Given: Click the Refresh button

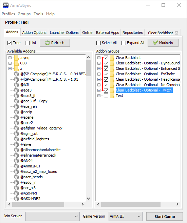Looking at the screenshot, I should click(x=55, y=43).
